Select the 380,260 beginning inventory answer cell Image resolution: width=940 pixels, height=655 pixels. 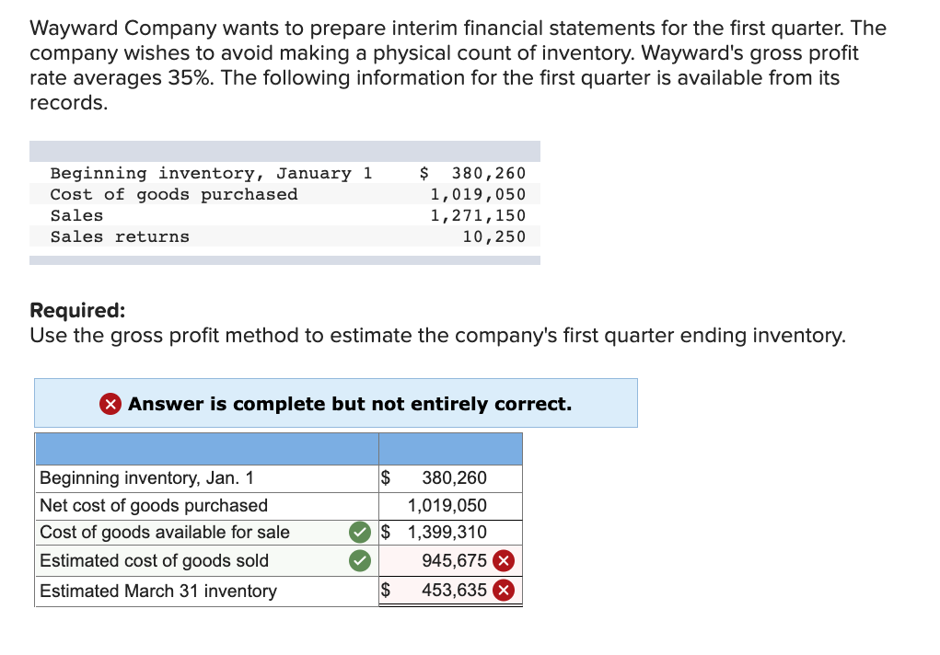click(450, 478)
